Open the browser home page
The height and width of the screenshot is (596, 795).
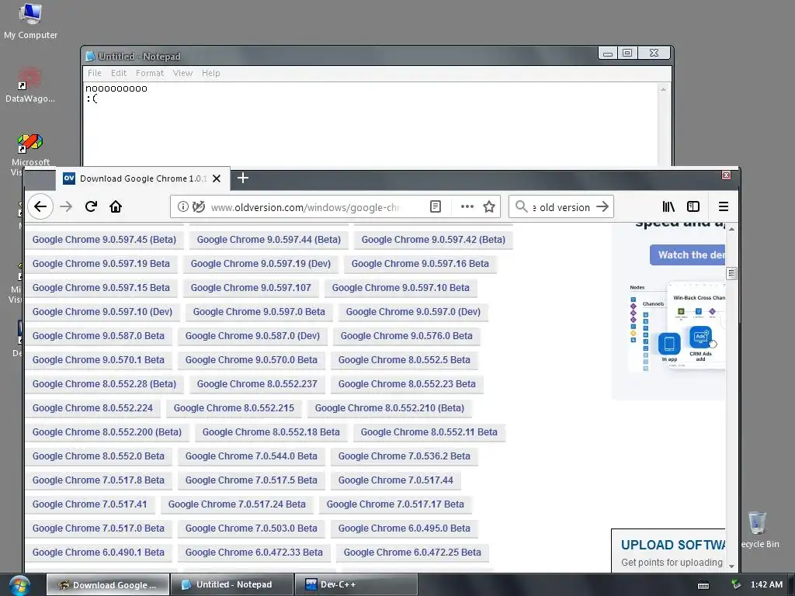coord(116,206)
